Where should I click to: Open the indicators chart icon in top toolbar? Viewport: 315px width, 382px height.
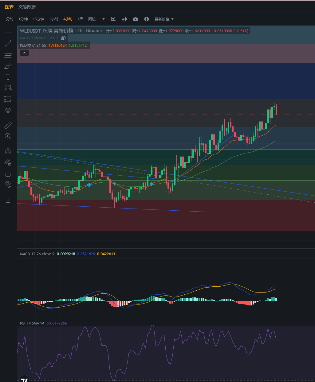pyautogui.click(x=113, y=19)
